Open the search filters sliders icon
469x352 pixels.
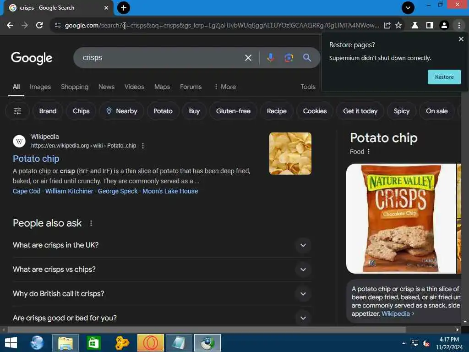(x=17, y=111)
